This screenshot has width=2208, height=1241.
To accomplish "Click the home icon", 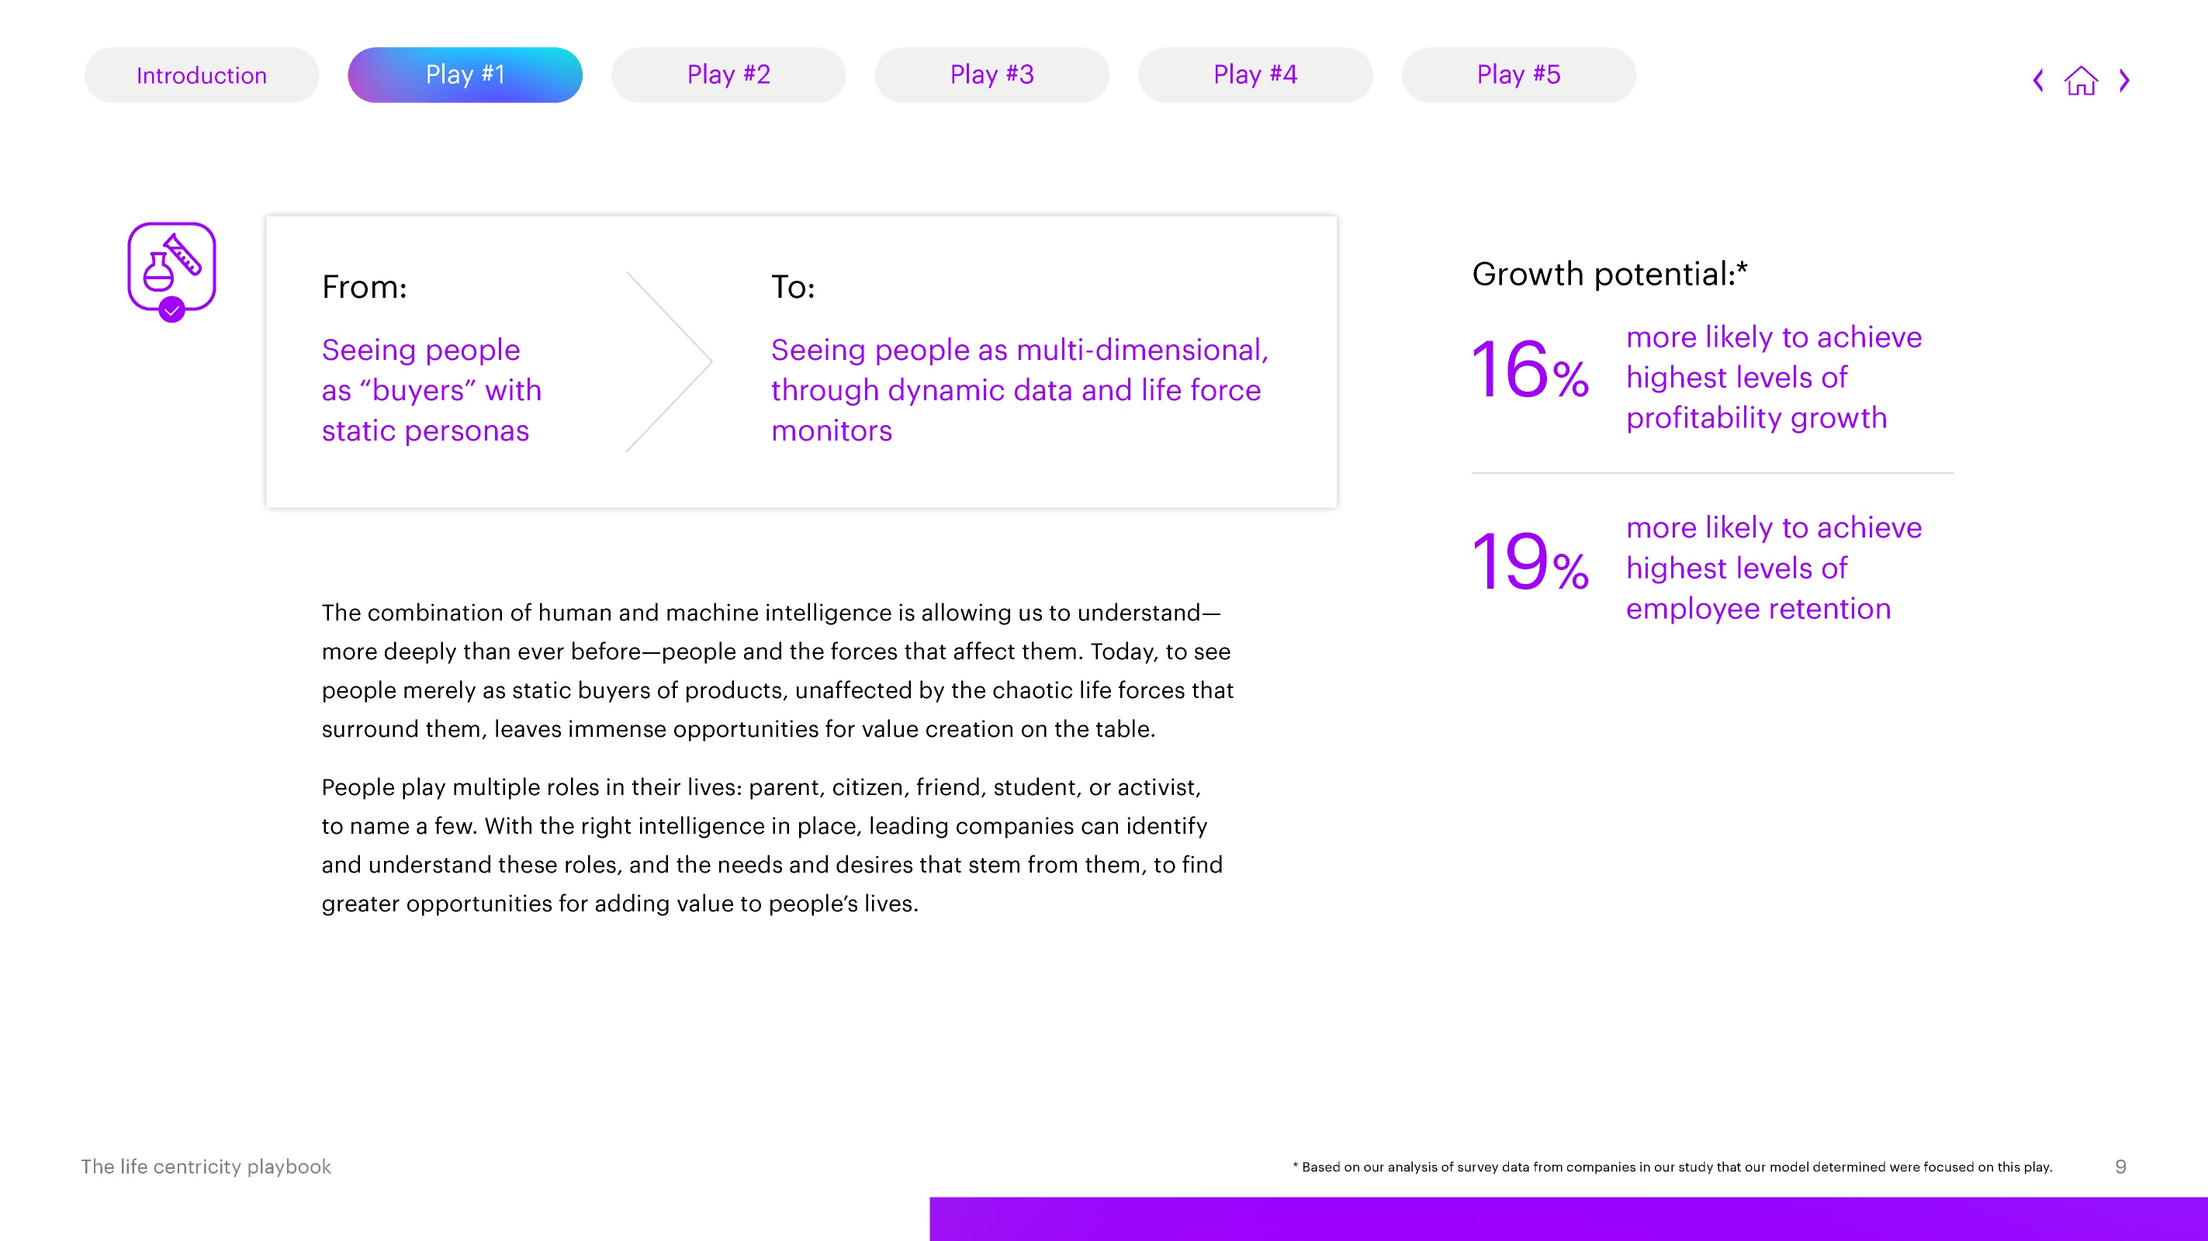I will tap(2081, 81).
